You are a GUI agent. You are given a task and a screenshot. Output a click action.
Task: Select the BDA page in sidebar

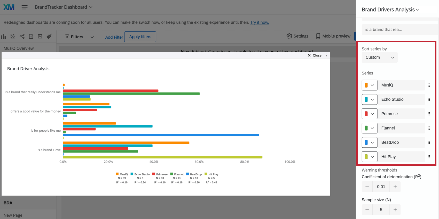(8, 203)
